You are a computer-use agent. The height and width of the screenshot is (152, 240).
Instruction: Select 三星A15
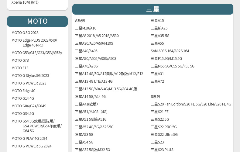(x=157, y=21)
